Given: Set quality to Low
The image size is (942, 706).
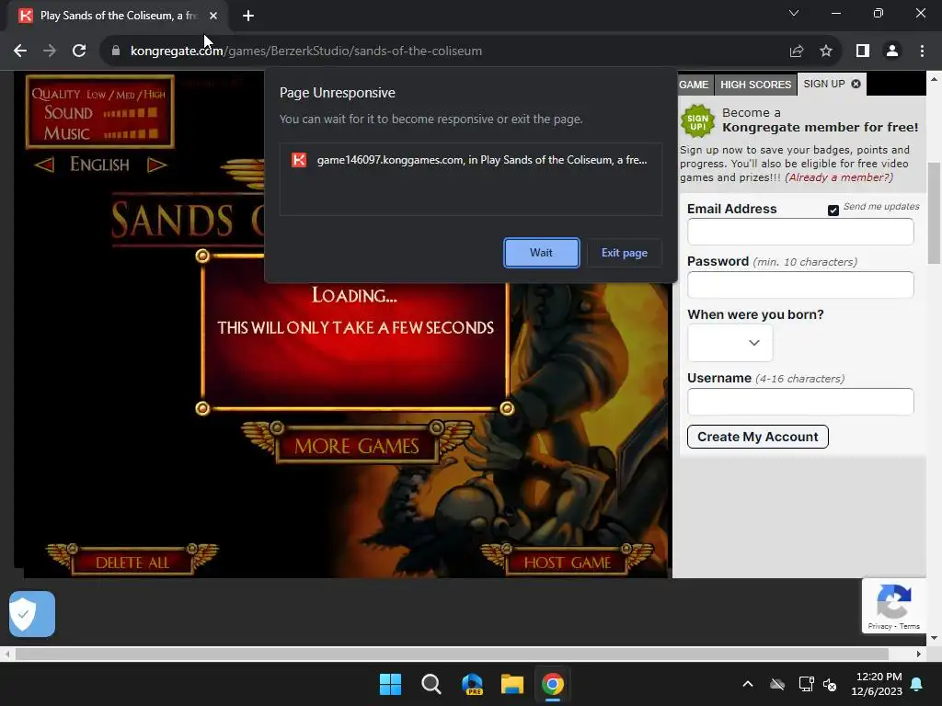Looking at the screenshot, I should [96, 95].
